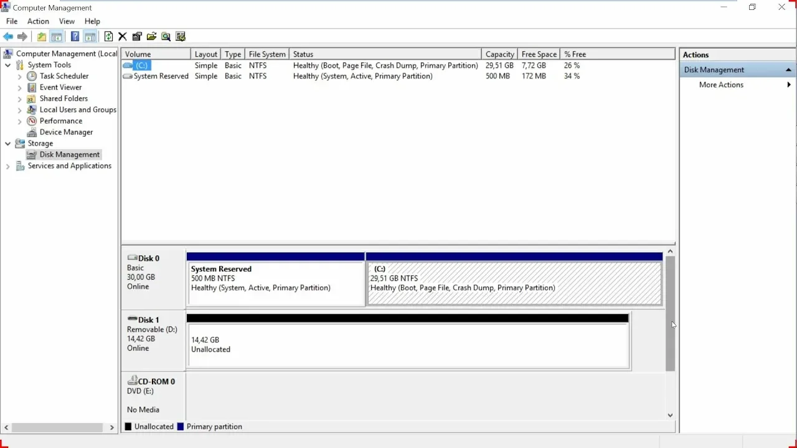This screenshot has width=797, height=448.
Task: Select the System Reserved partition block on Disk 0
Action: pos(275,279)
